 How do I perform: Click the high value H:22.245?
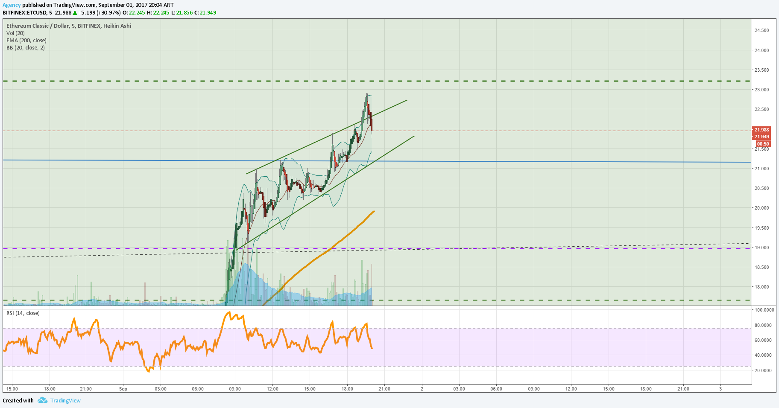tap(158, 13)
